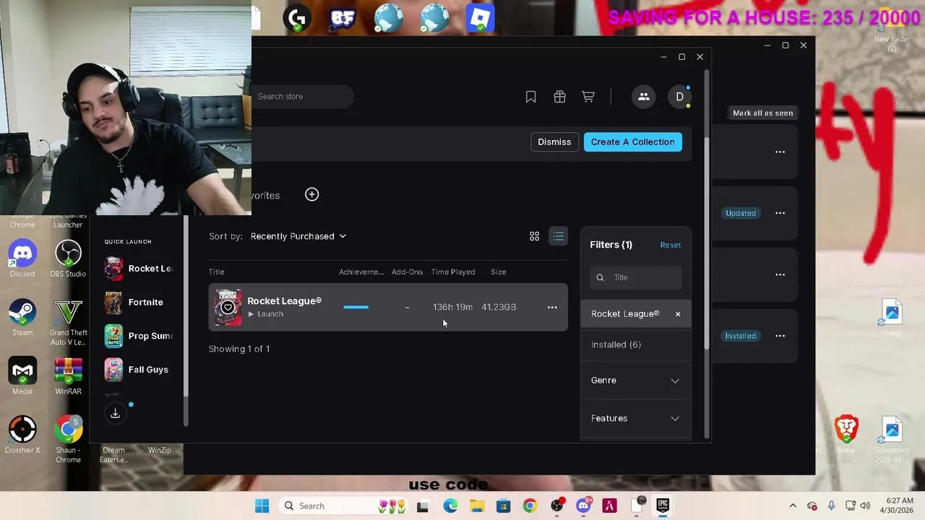Viewport: 925px width, 520px height.
Task: Click the Updated badge in back window
Action: click(x=741, y=213)
